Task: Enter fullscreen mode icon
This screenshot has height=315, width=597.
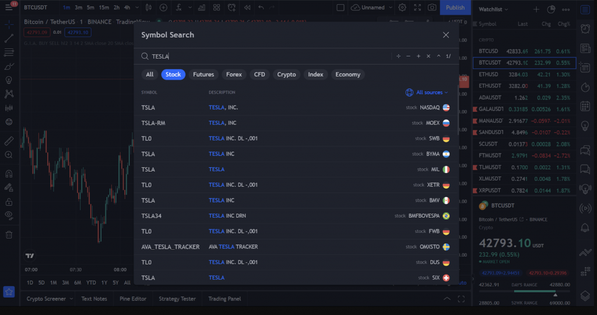Action: click(417, 7)
